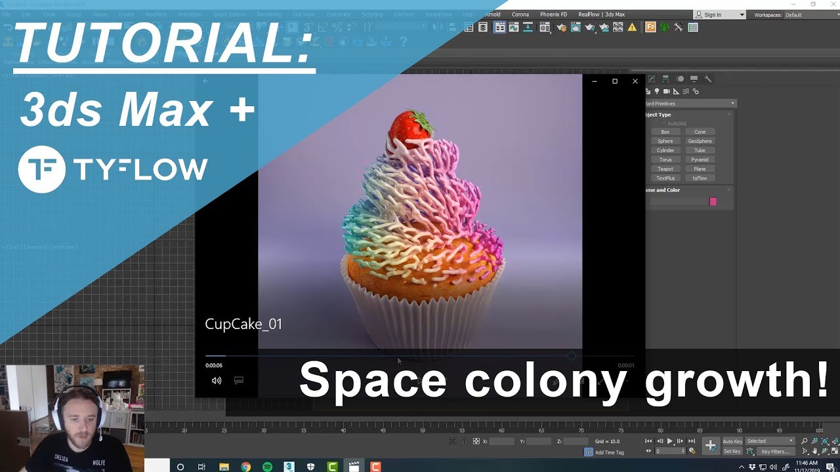The height and width of the screenshot is (472, 840).
Task: Toggle absolute/offset transform type-in mode
Action: [x=476, y=441]
